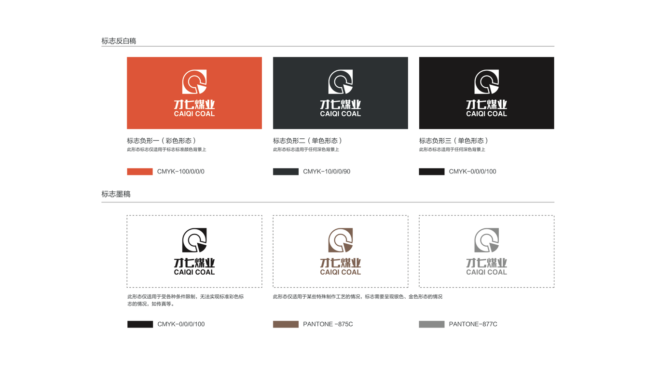
Task: Click CAIQI COAL text on the dark gray card
Action: click(341, 114)
